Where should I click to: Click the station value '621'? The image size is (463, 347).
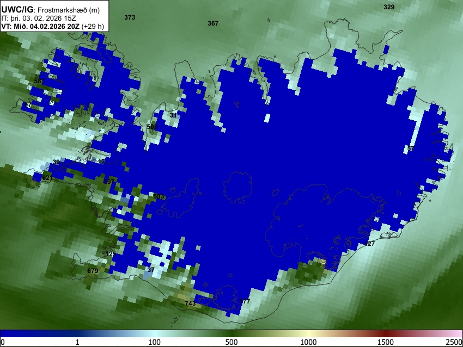47,178
